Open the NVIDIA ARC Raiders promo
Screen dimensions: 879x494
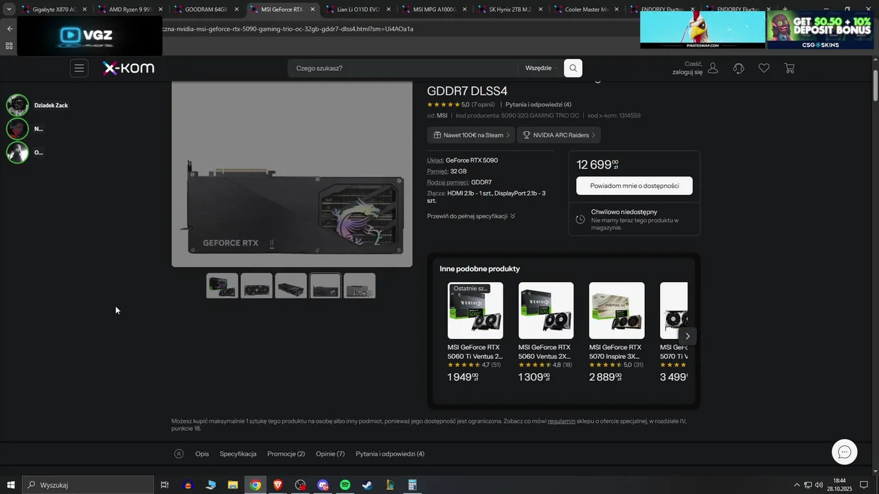559,135
